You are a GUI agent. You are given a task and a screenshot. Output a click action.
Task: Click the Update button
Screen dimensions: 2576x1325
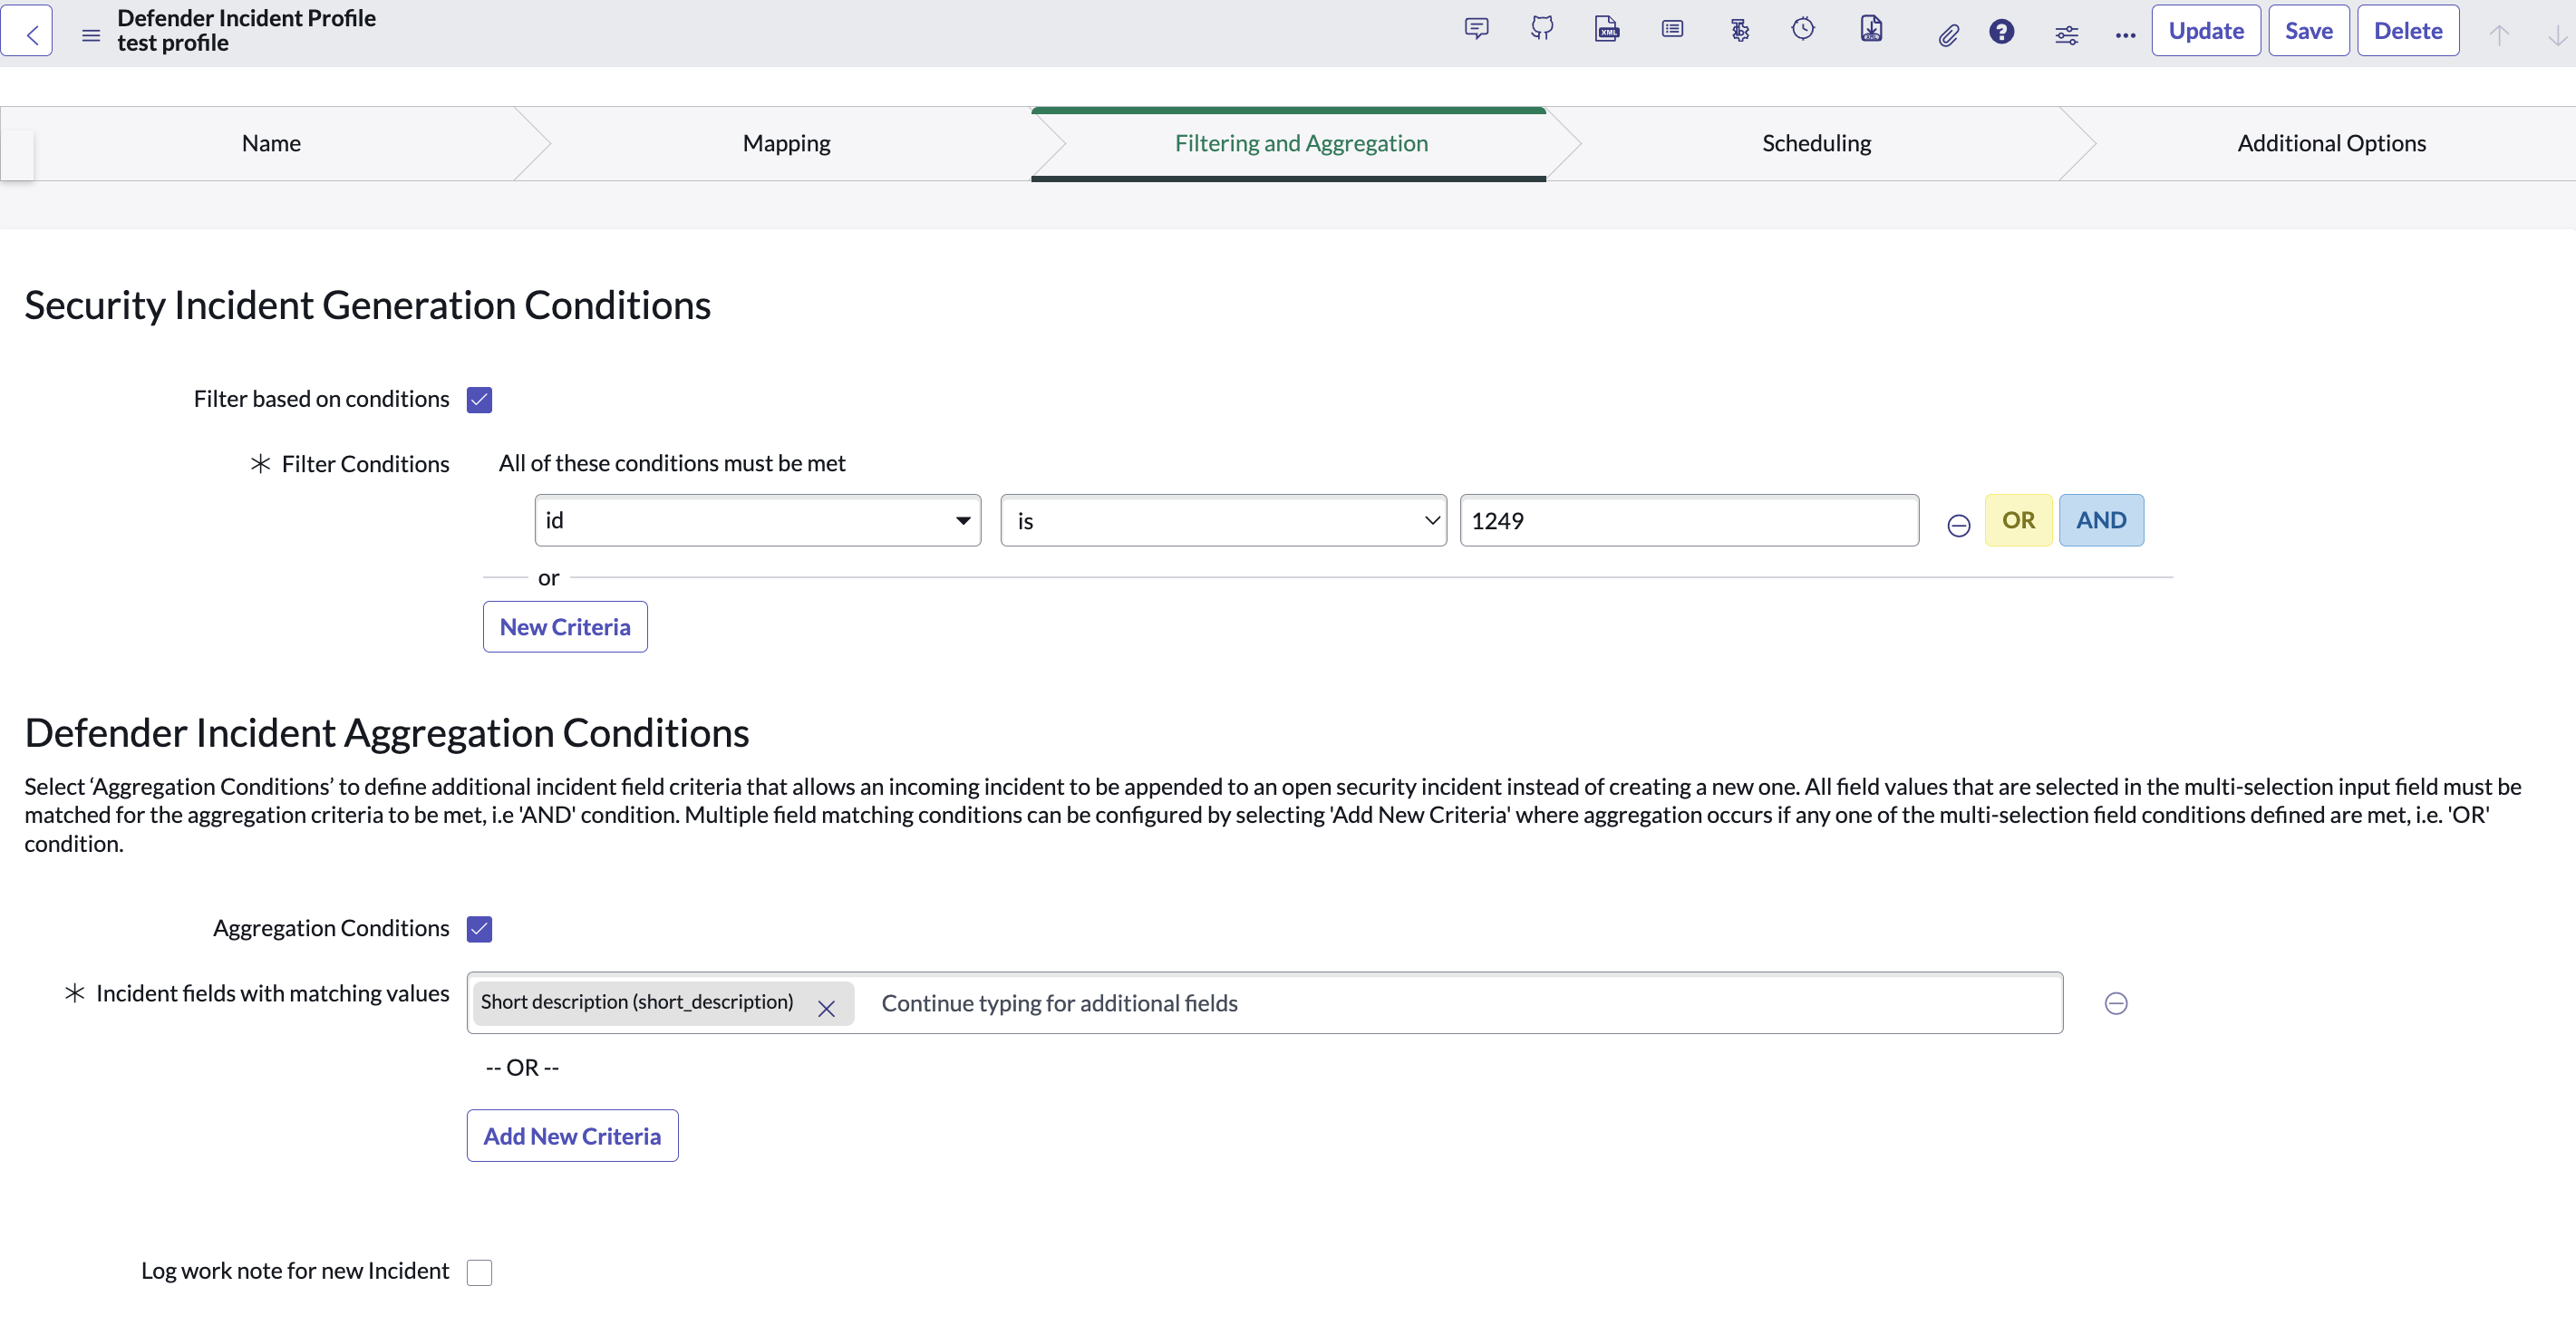[x=2205, y=31]
